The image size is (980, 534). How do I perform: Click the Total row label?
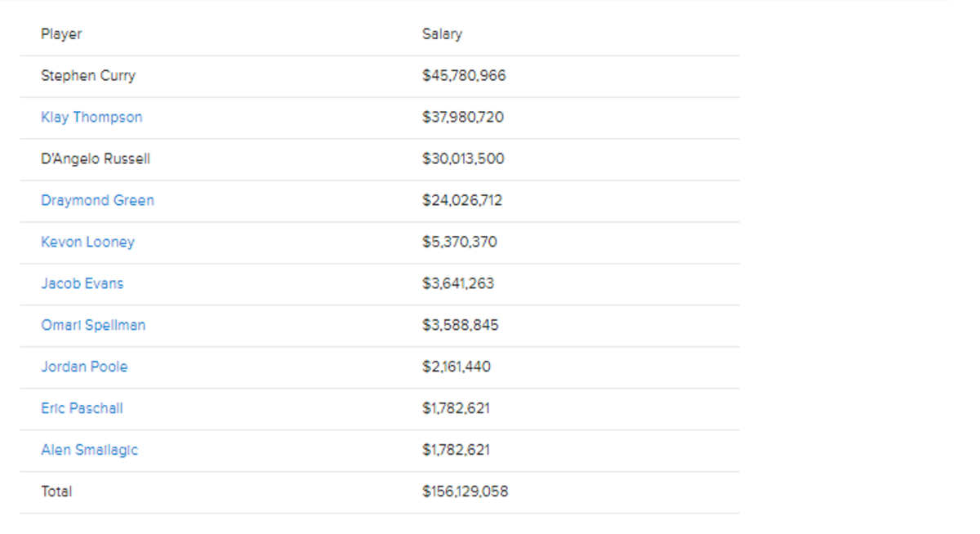point(56,492)
